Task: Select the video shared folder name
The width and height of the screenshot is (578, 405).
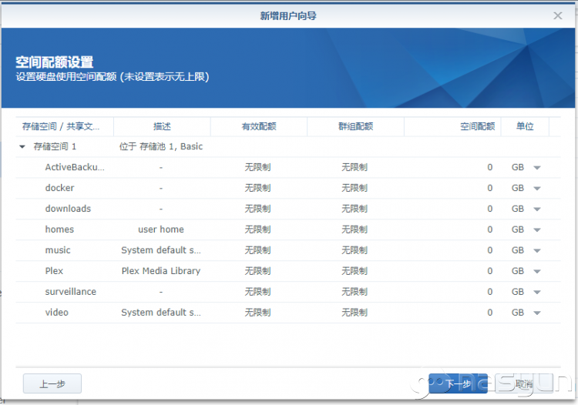Action: point(56,312)
